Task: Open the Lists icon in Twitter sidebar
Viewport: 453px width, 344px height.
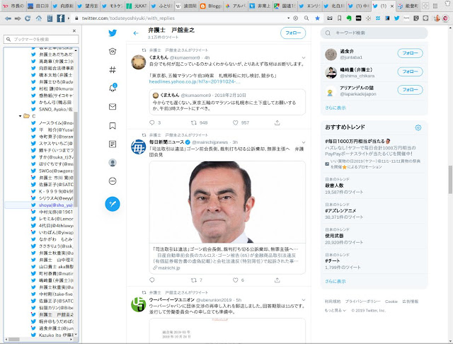Action: (113, 144)
